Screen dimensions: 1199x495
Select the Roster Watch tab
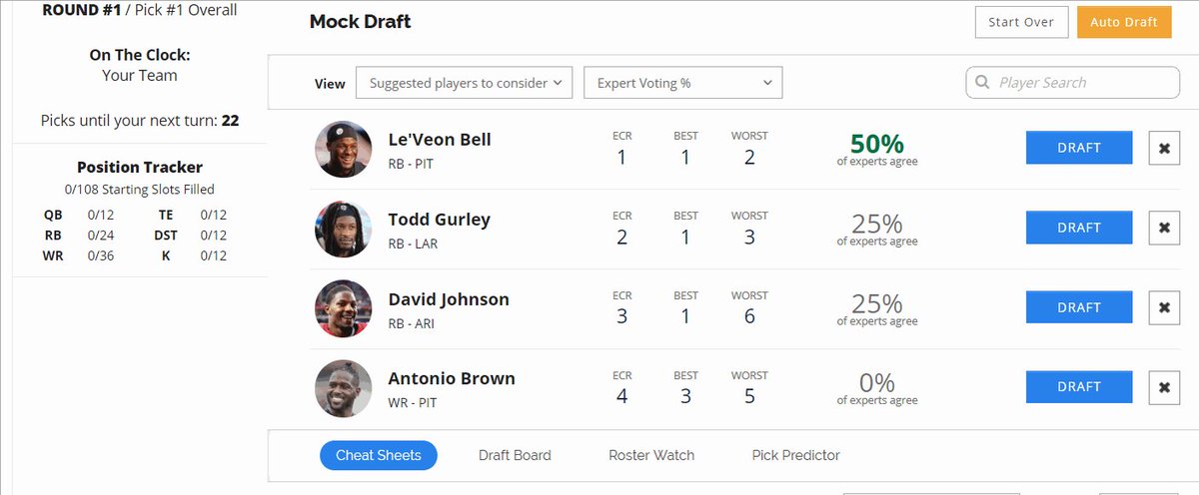651,455
